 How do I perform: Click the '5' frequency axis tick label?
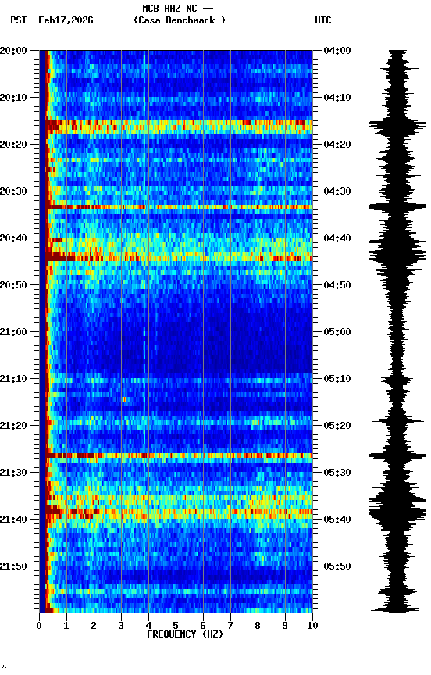(x=176, y=626)
